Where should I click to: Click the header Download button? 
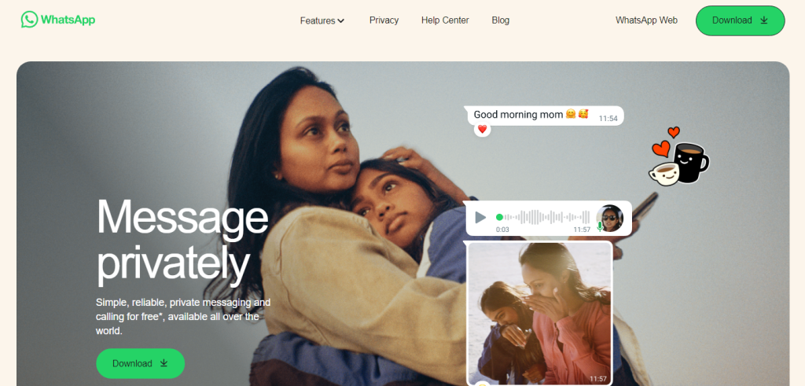(741, 20)
